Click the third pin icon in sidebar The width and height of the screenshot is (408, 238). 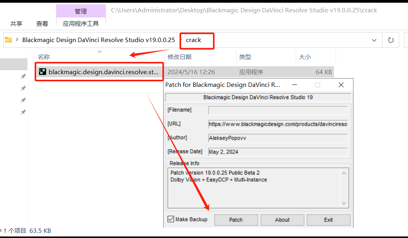[x=23, y=100]
